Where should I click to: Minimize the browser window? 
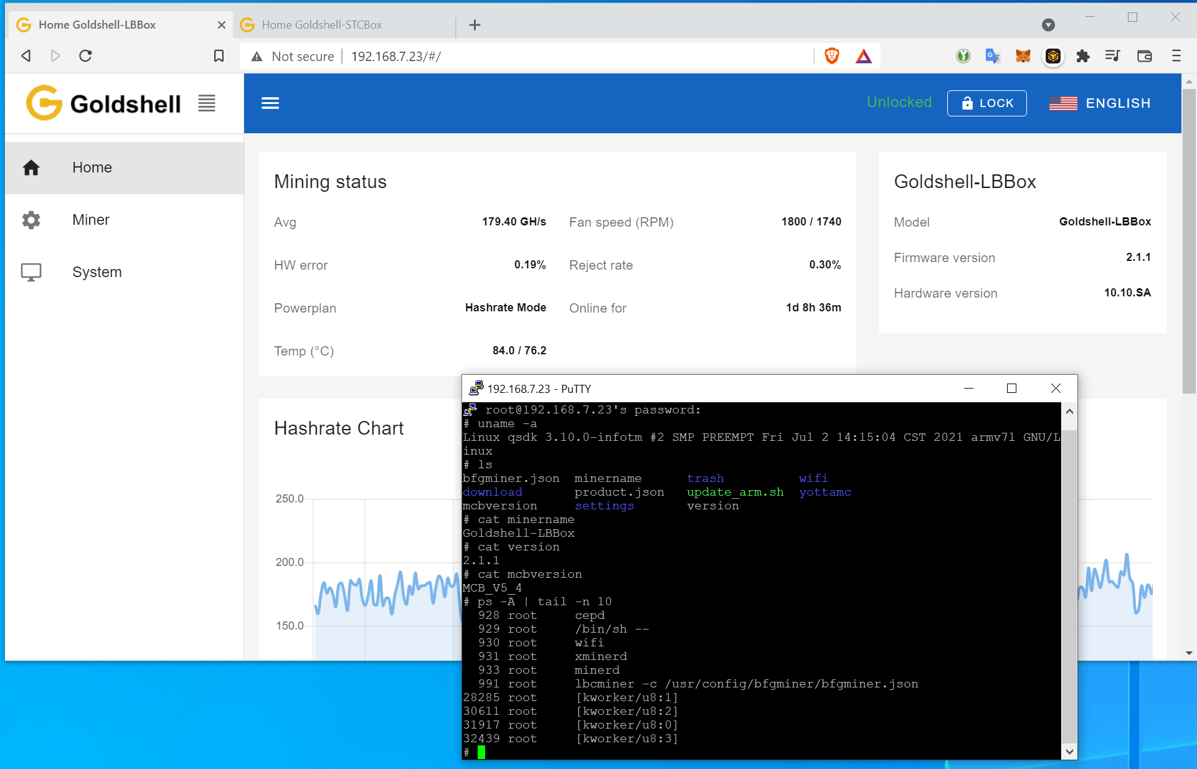point(1090,17)
